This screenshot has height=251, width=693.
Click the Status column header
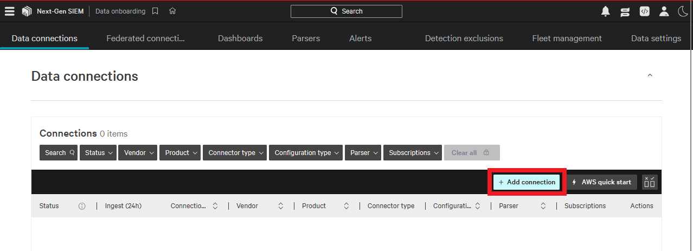[49, 206]
